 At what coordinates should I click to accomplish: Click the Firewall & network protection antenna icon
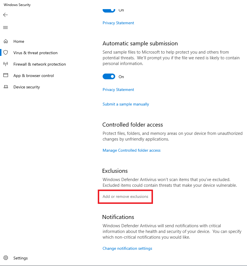tap(6, 64)
